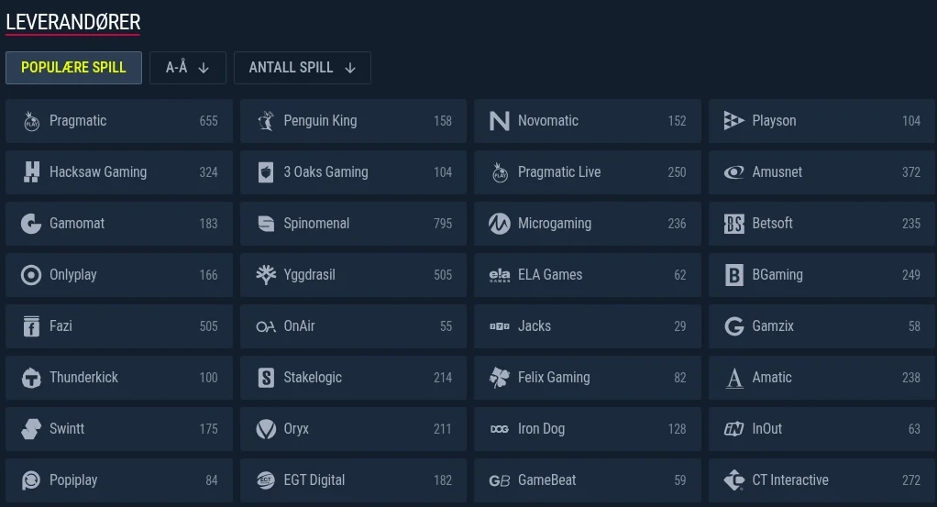Click the CT Interactive logo icon

pyautogui.click(x=733, y=480)
